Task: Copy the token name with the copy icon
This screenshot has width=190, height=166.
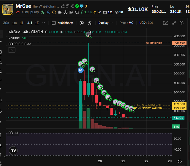Action: pyautogui.click(x=67, y=6)
